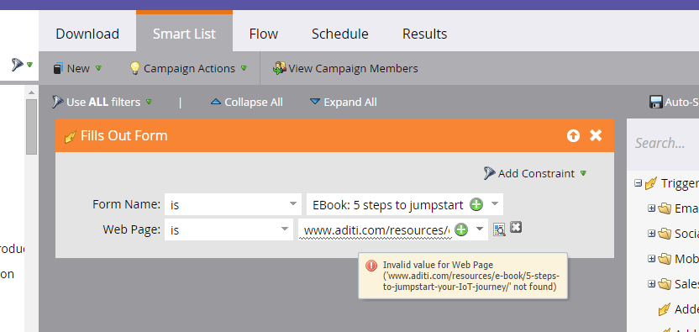This screenshot has width=699, height=332.
Task: Click the Web Page lookup magnifier icon
Action: pos(499,229)
